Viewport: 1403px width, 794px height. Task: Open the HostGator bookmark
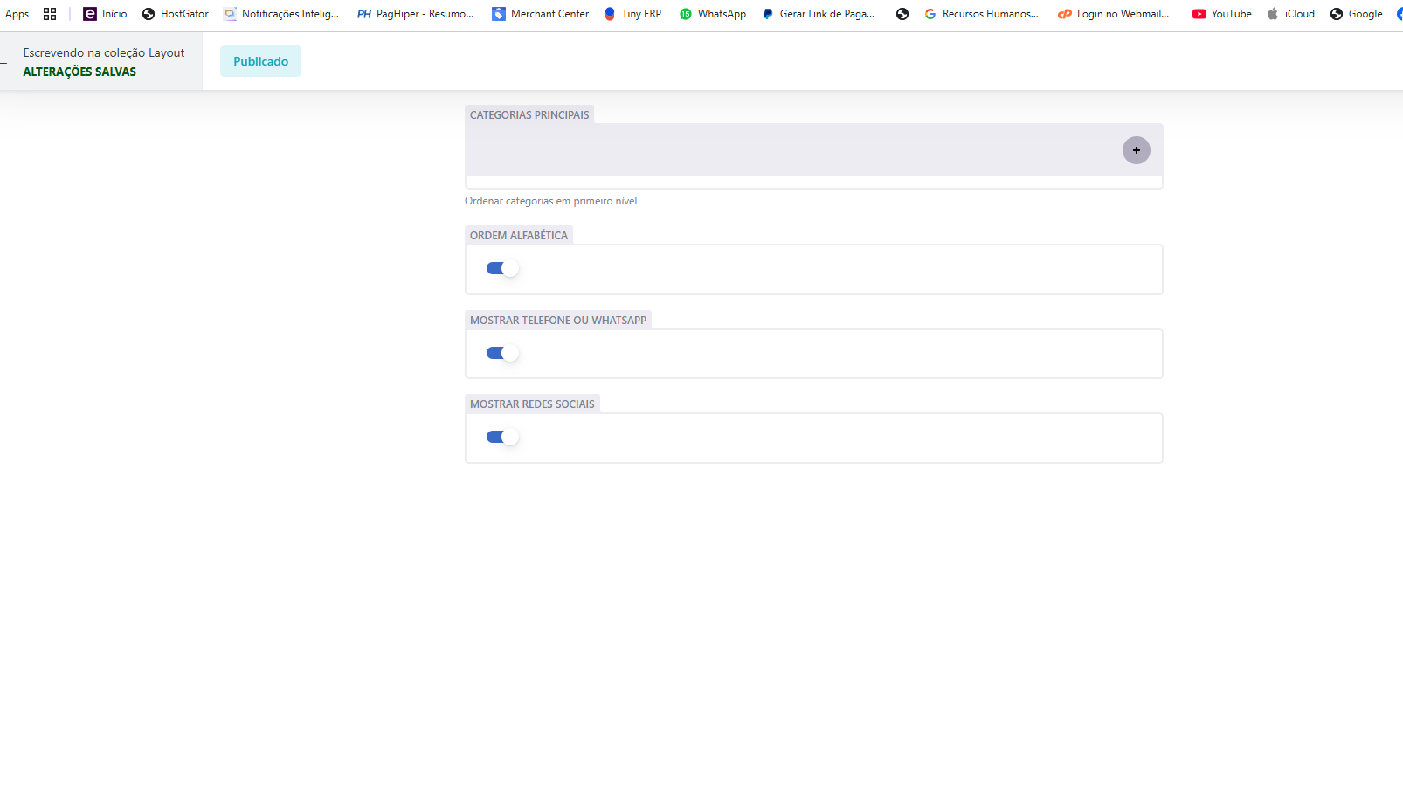coord(175,14)
